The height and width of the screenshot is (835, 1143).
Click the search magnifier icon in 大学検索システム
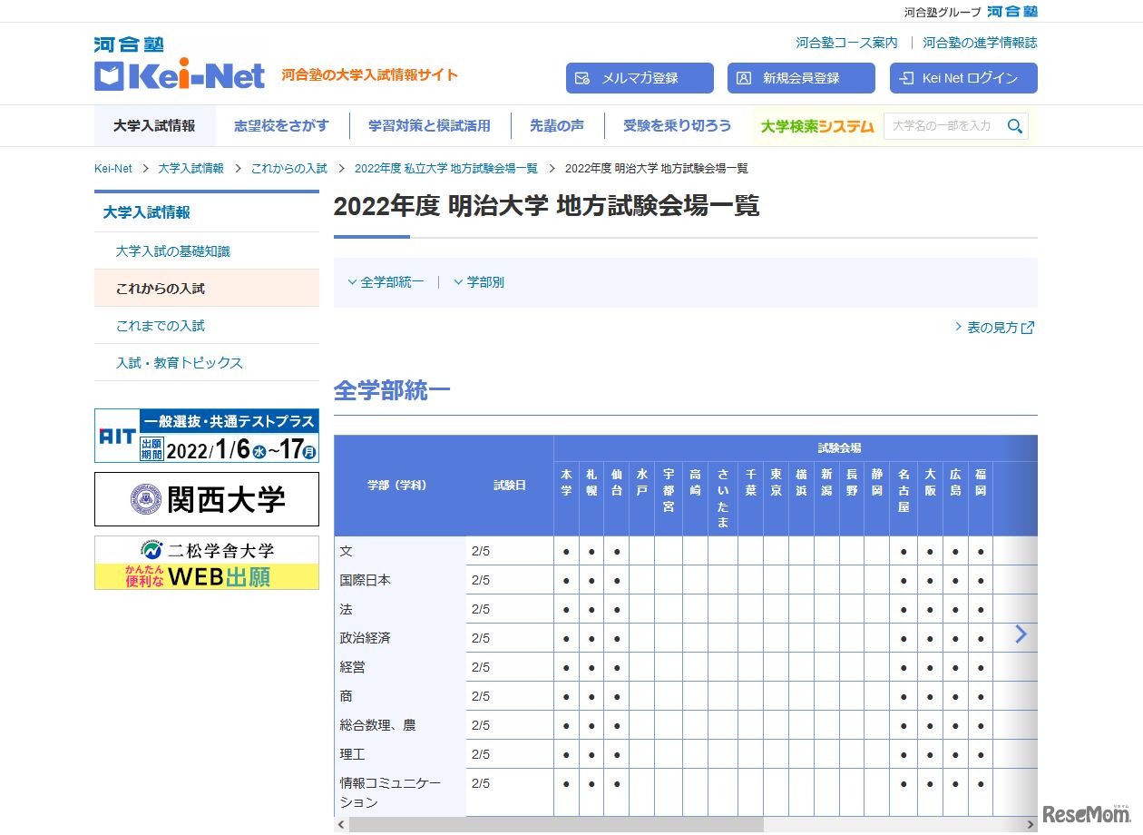coord(1015,127)
